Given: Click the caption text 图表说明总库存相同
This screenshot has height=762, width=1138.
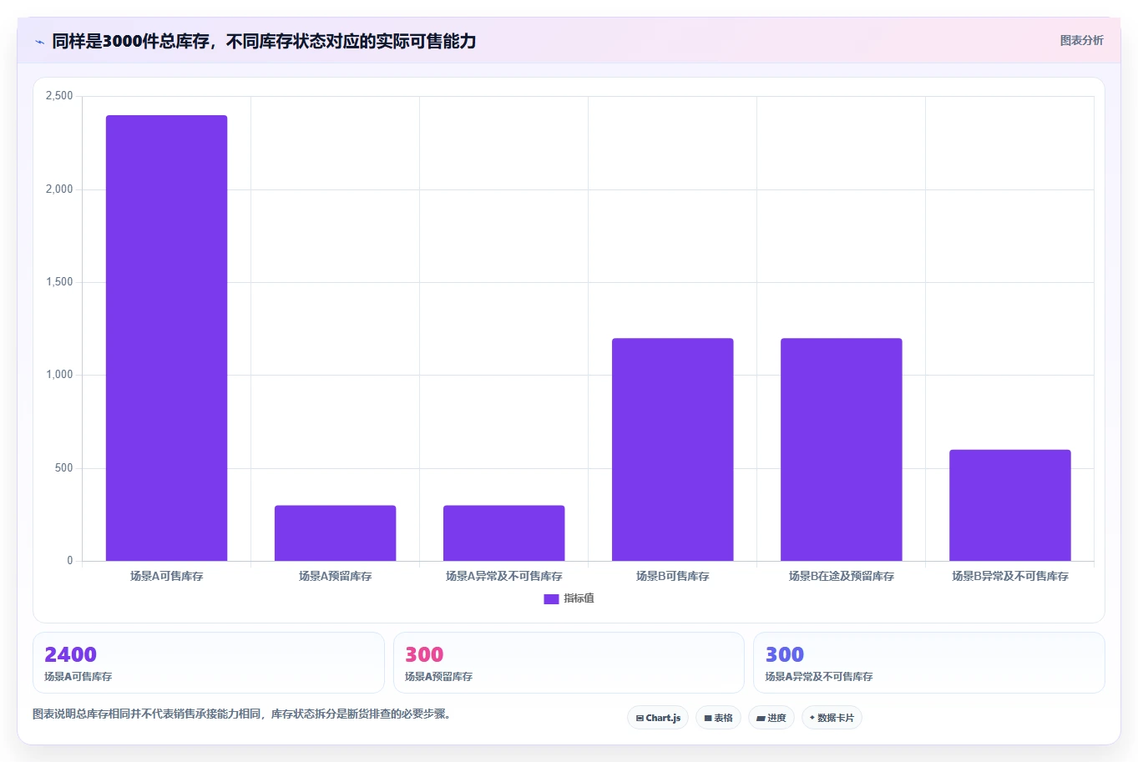Looking at the screenshot, I should point(242,714).
